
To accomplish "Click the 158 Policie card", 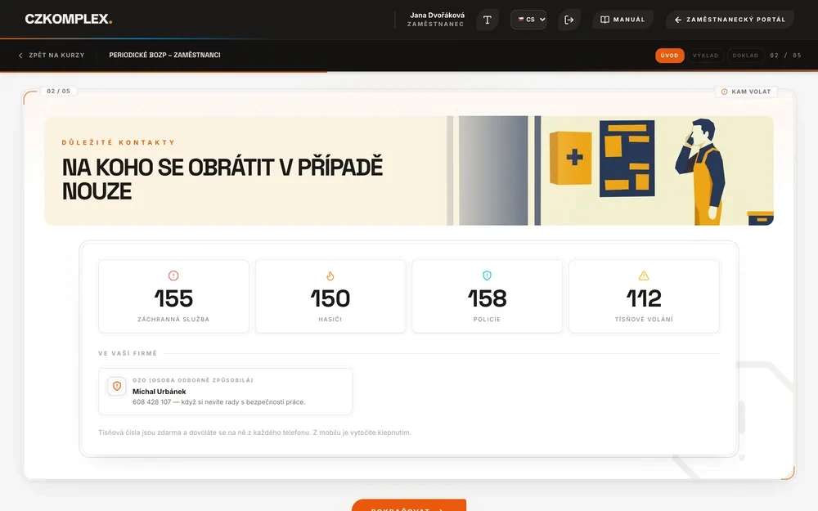I will click(x=488, y=296).
